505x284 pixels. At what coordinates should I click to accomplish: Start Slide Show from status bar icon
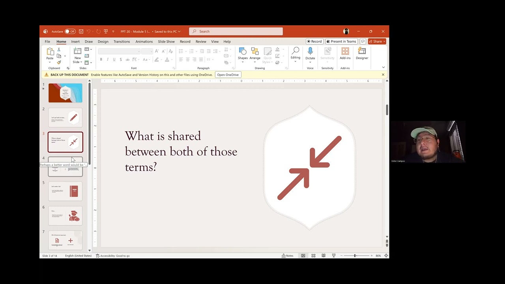click(334, 256)
